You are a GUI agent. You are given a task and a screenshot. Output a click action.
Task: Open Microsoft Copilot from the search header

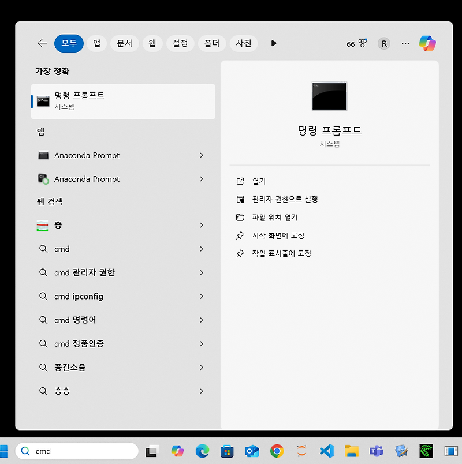pyautogui.click(x=427, y=43)
